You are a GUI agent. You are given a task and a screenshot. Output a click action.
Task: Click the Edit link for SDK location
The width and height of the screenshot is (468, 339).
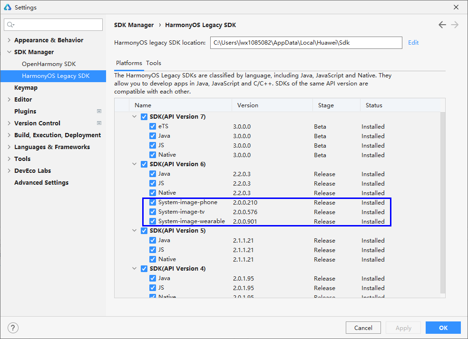click(x=413, y=42)
